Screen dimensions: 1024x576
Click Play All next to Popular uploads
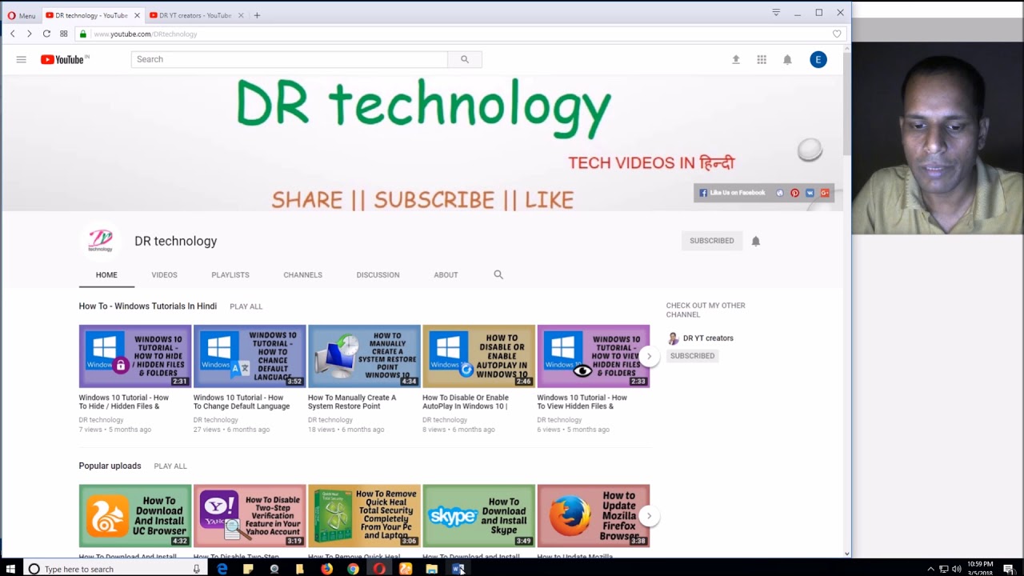pos(170,466)
